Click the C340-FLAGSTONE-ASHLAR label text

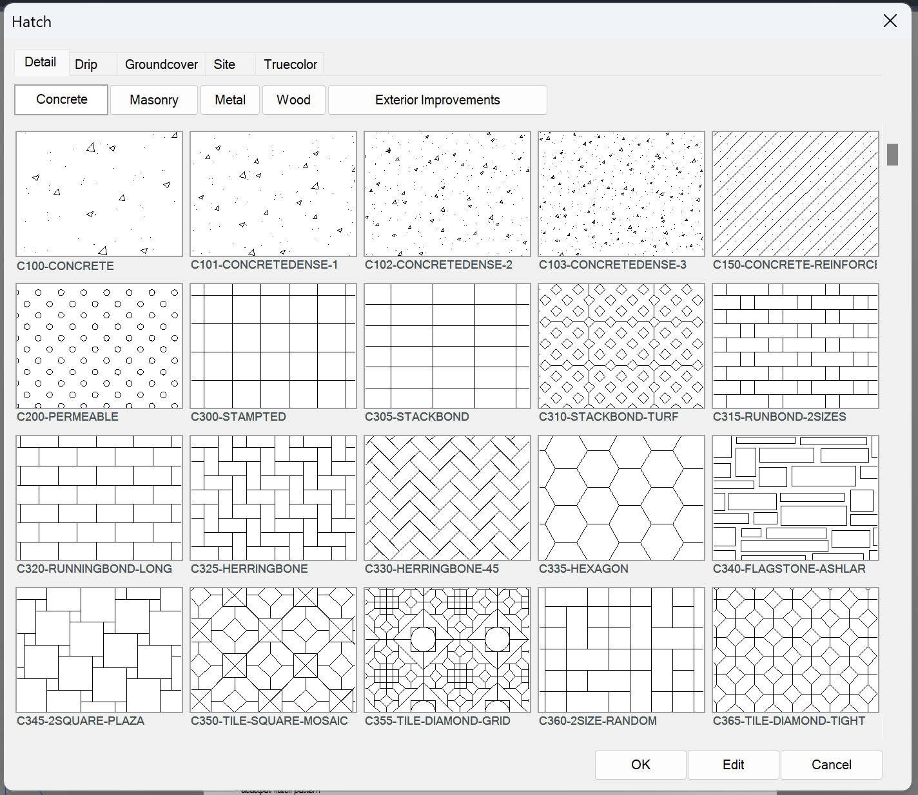click(789, 569)
